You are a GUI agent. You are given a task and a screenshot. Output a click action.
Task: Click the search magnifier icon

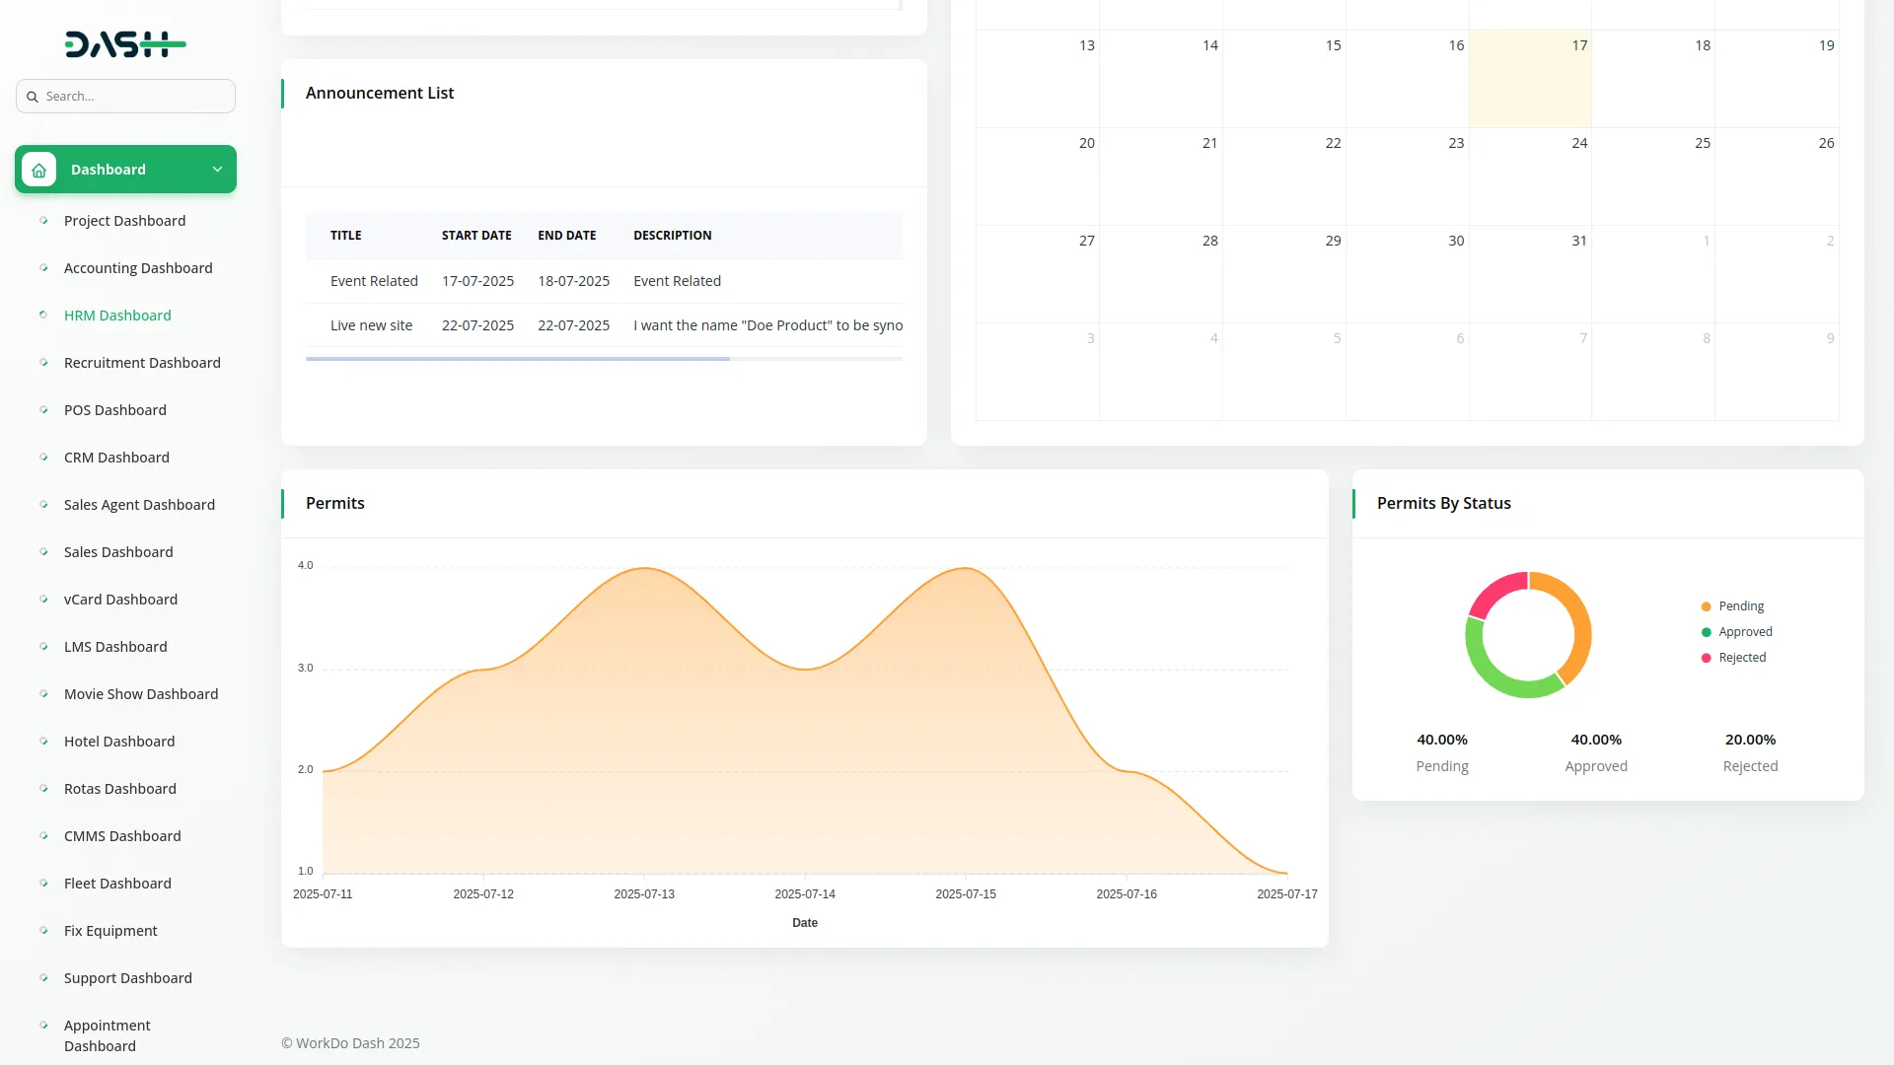[33, 97]
